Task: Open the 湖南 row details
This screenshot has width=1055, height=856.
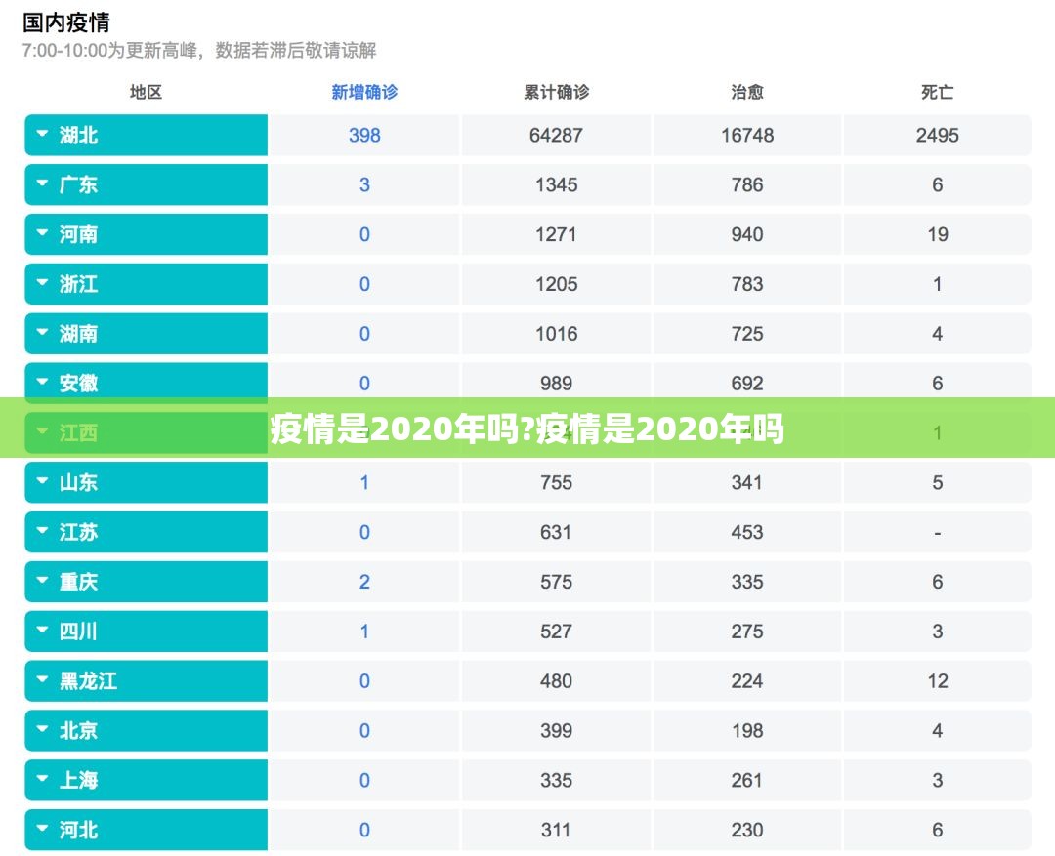Action: (x=42, y=334)
